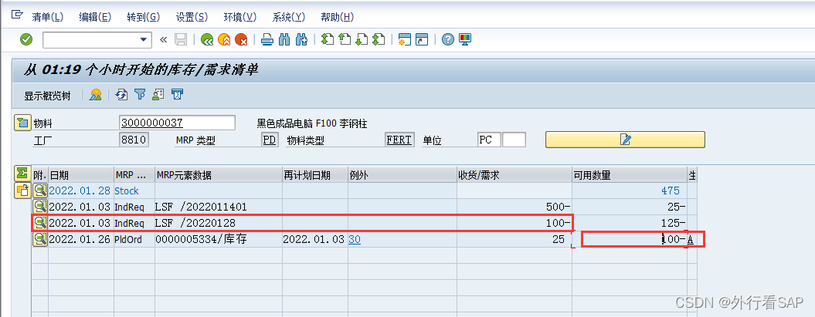Collapse the command field with double chevron
The width and height of the screenshot is (815, 317).
click(164, 39)
